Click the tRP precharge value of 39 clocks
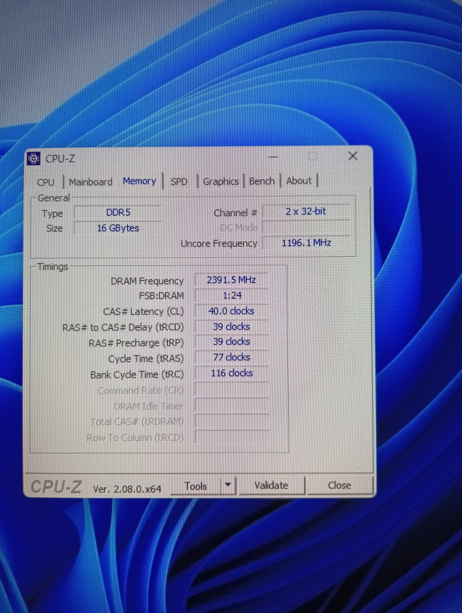 232,342
